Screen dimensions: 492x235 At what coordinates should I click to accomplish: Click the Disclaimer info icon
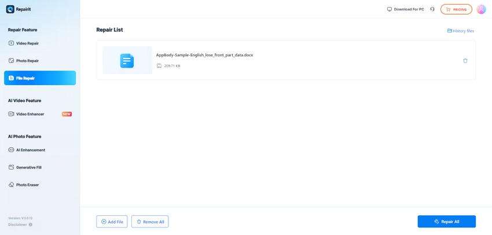[31, 225]
